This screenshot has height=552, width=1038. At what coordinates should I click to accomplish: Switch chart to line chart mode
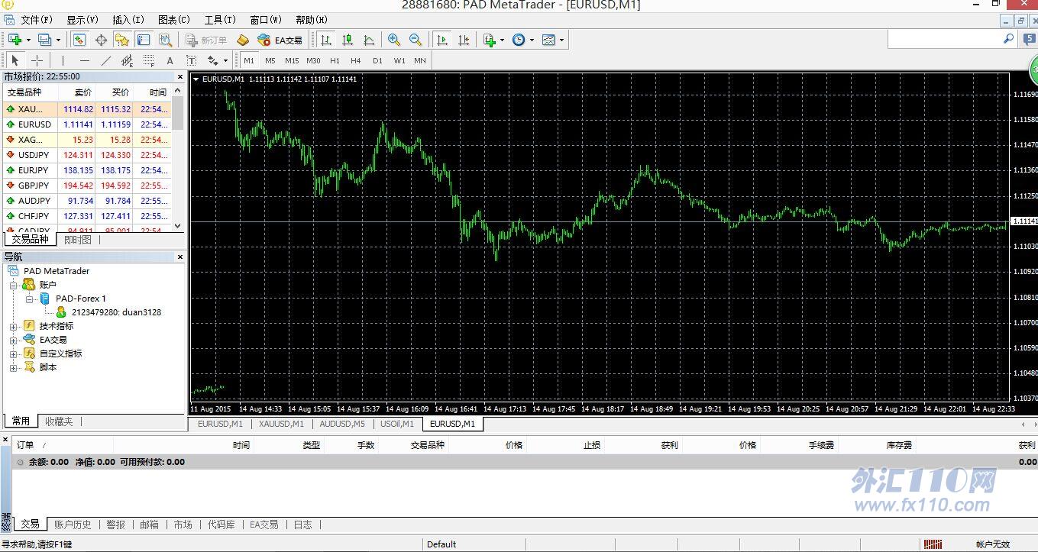pos(369,40)
